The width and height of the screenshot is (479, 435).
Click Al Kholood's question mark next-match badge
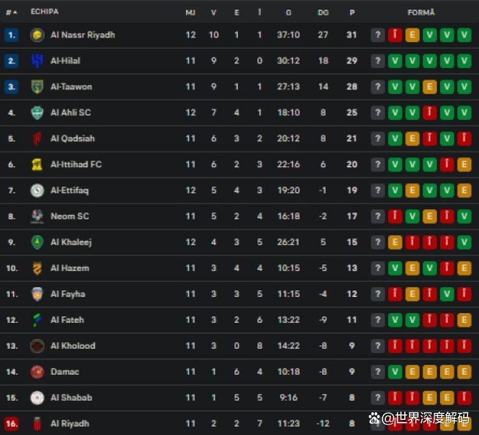pos(377,346)
